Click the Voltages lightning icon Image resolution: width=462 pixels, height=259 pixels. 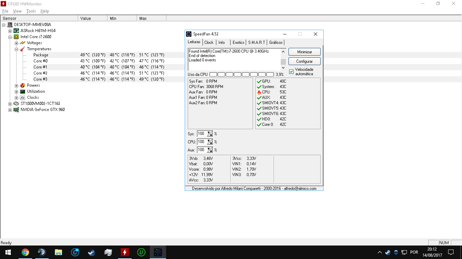(23, 43)
